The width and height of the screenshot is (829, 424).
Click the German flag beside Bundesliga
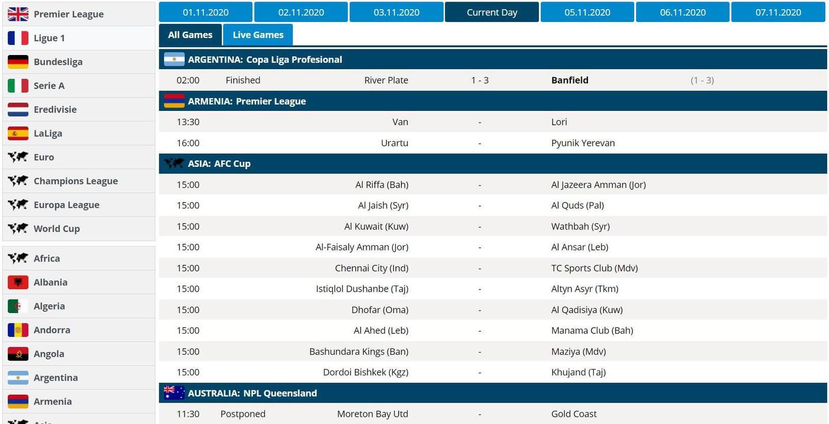(x=18, y=62)
